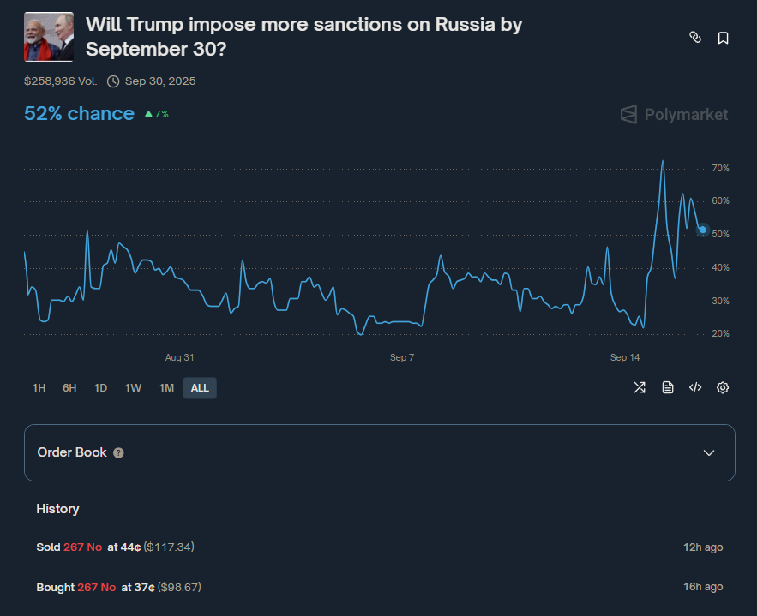Open the document icon below the chart
The height and width of the screenshot is (616, 757).
pos(668,387)
